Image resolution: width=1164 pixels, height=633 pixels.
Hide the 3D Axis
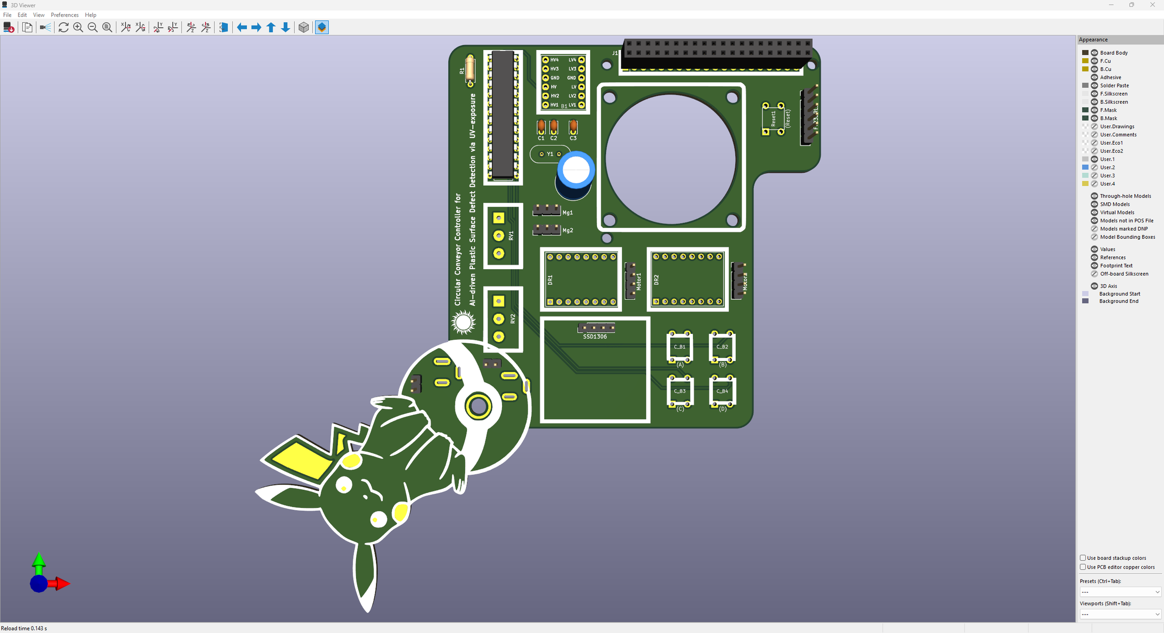pos(1094,286)
